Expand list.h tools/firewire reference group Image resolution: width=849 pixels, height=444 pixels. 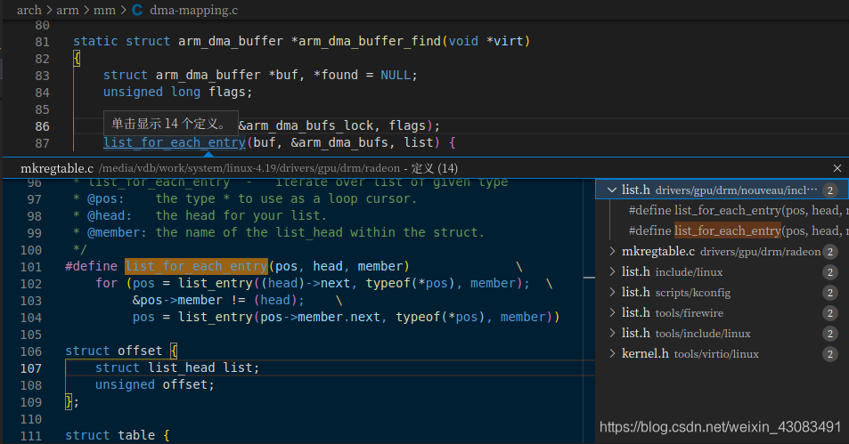612,312
